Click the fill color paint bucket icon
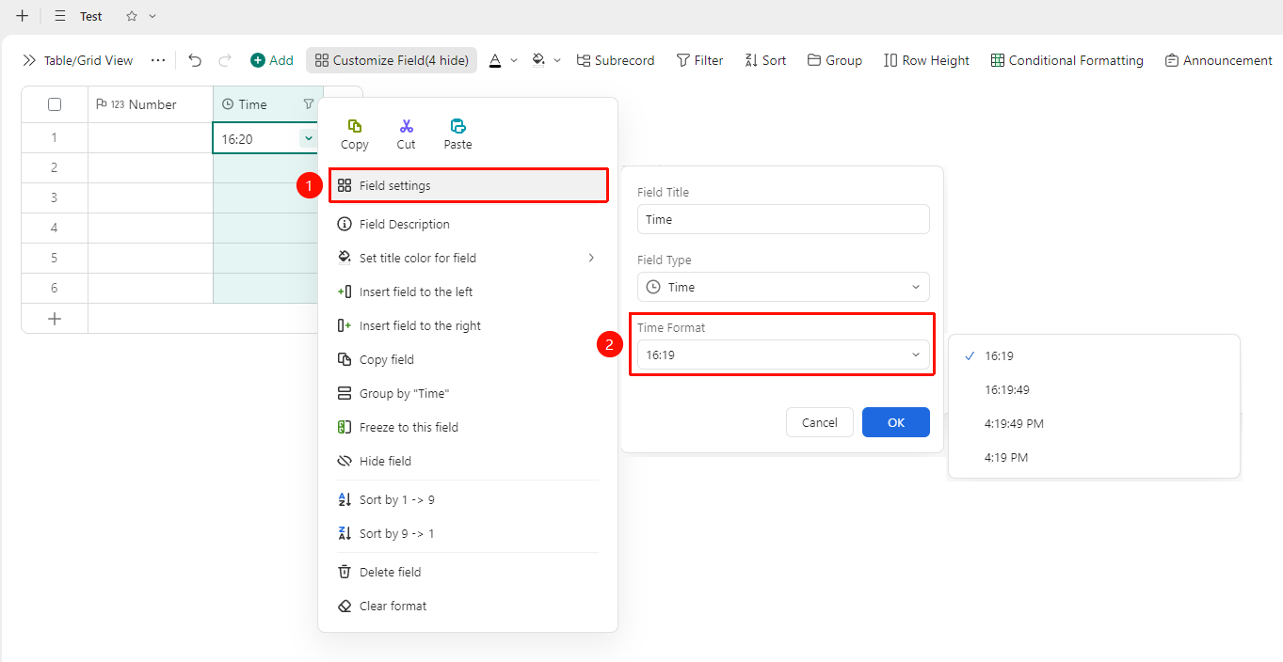This screenshot has width=1283, height=662. coord(538,60)
